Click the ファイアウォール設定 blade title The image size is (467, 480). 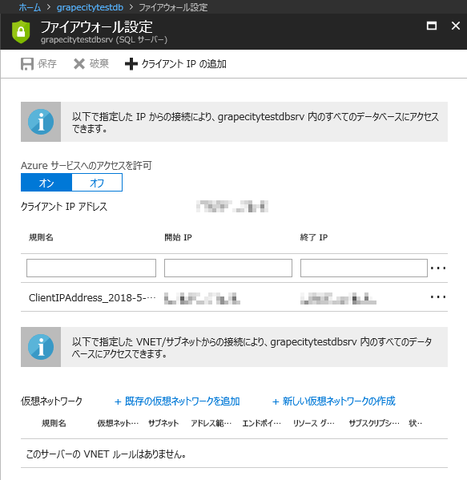(x=96, y=27)
